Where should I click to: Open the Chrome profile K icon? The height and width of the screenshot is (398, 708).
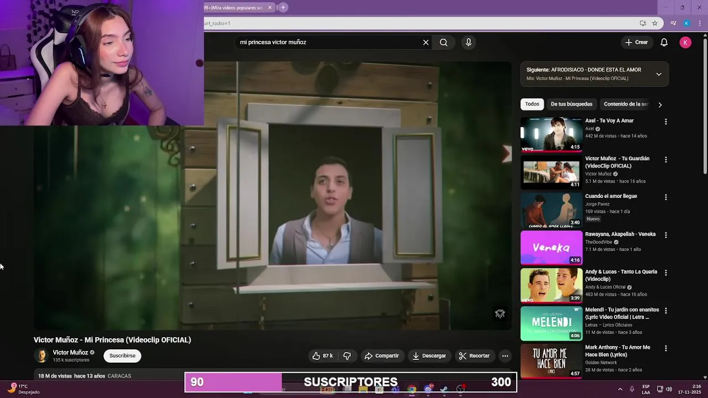coord(686,23)
